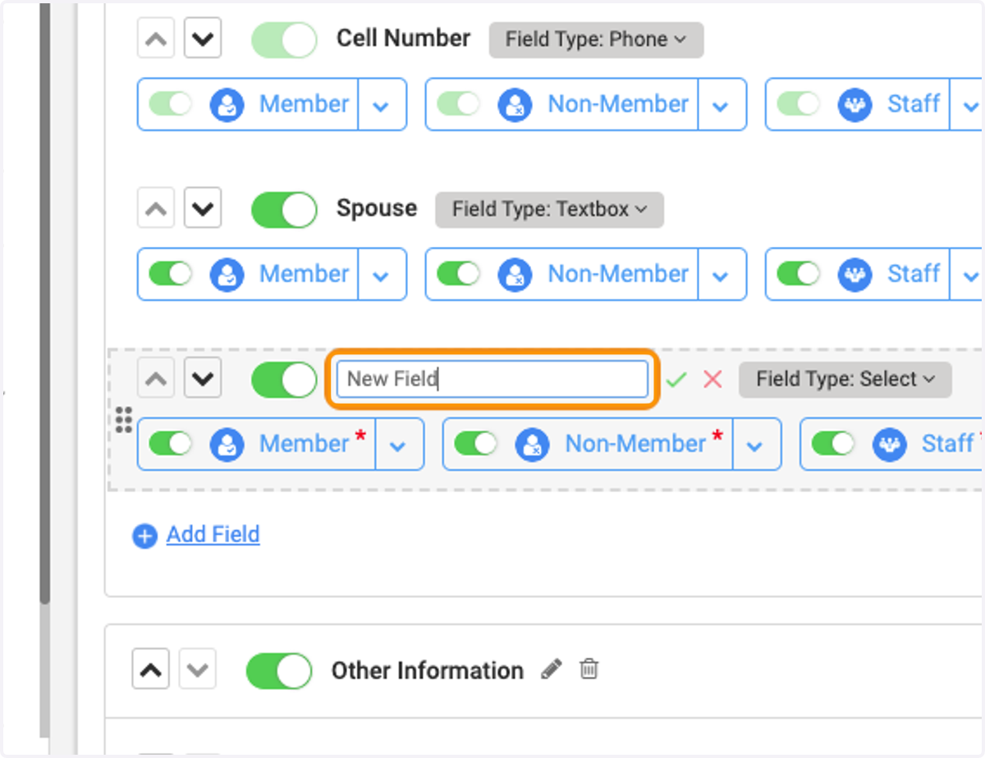985x758 pixels.
Task: Click Member label in New Field row
Action: click(x=305, y=444)
